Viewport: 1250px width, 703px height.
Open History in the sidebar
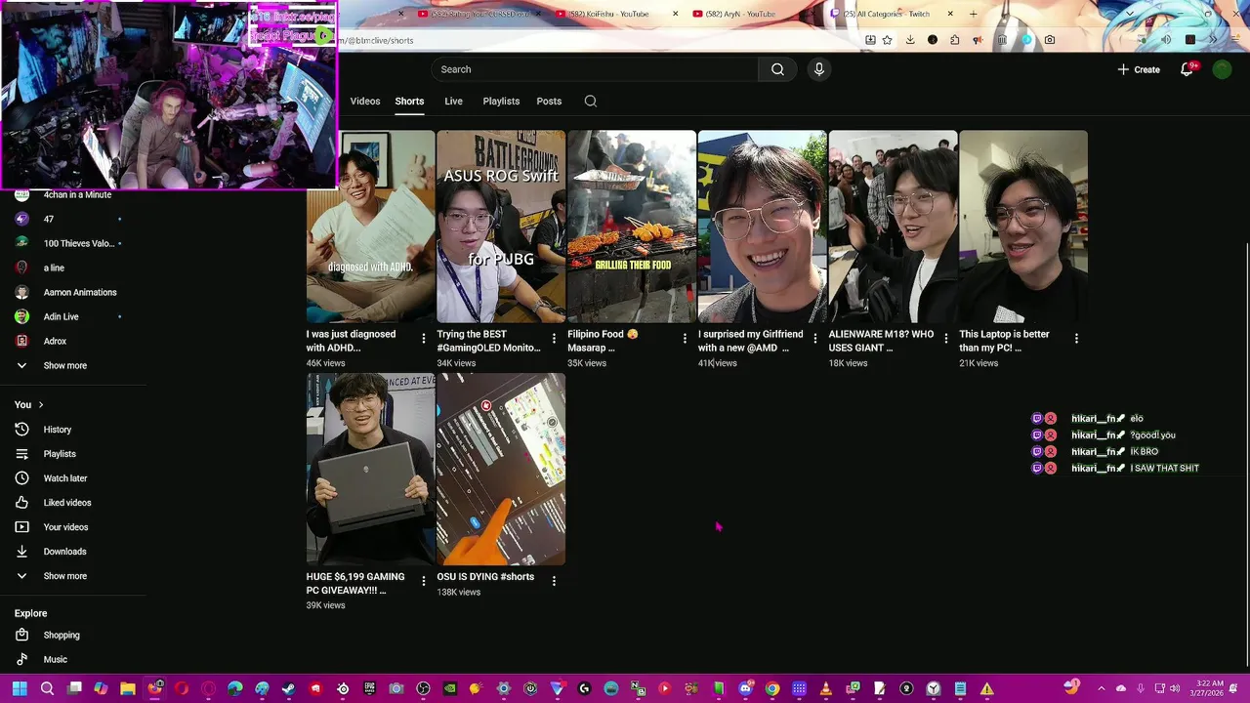[57, 430]
